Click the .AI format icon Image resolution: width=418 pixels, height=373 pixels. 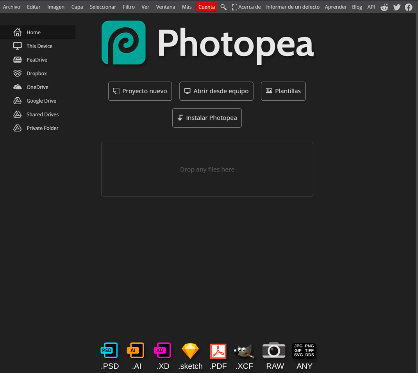coord(136,350)
